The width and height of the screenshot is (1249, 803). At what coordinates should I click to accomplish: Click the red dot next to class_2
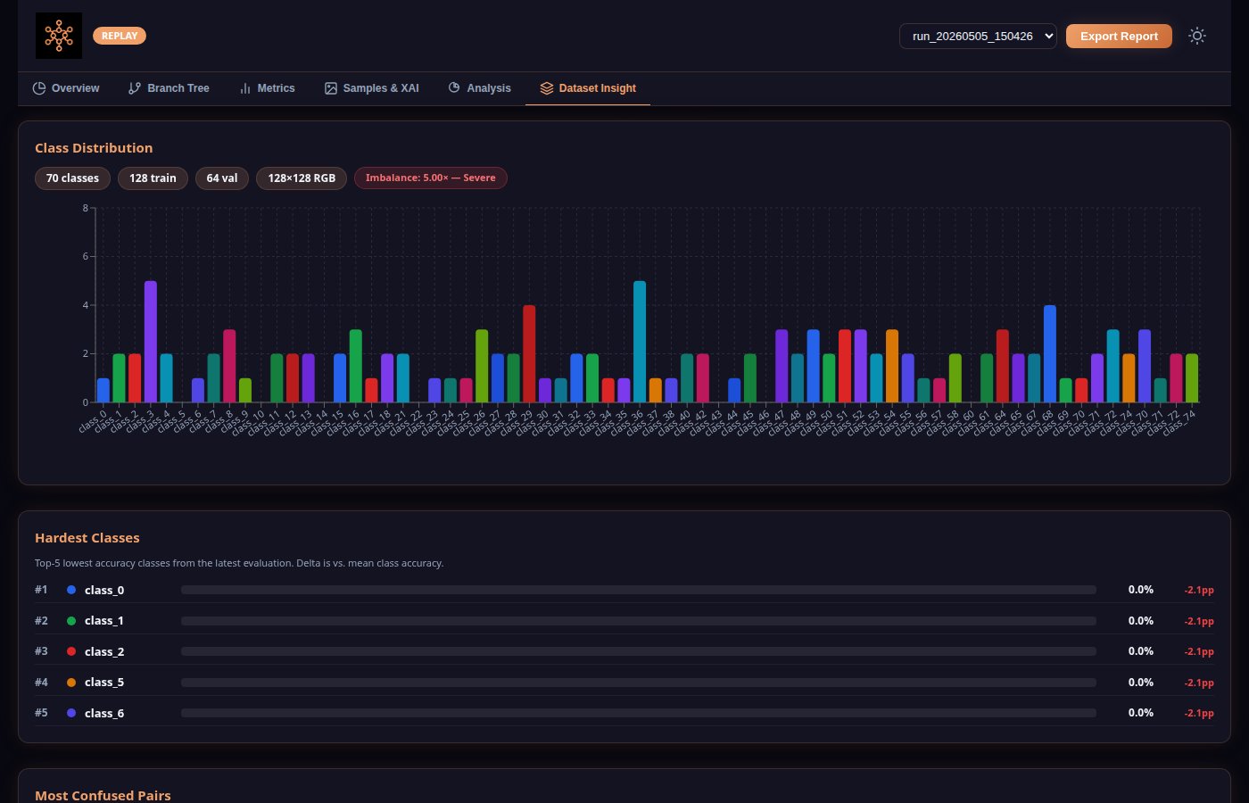[71, 651]
